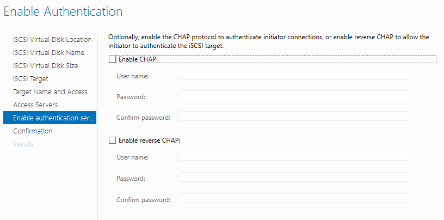
Task: Click the Enable CHAP label text
Action: [138, 59]
